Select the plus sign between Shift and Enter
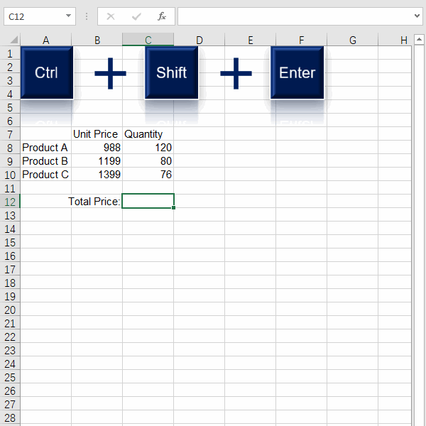This screenshot has height=426, width=426. [236, 73]
